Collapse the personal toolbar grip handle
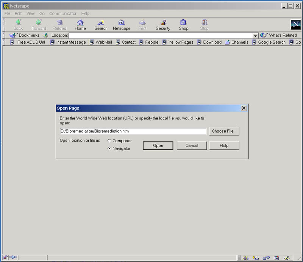The image size is (303, 262). click(4, 42)
